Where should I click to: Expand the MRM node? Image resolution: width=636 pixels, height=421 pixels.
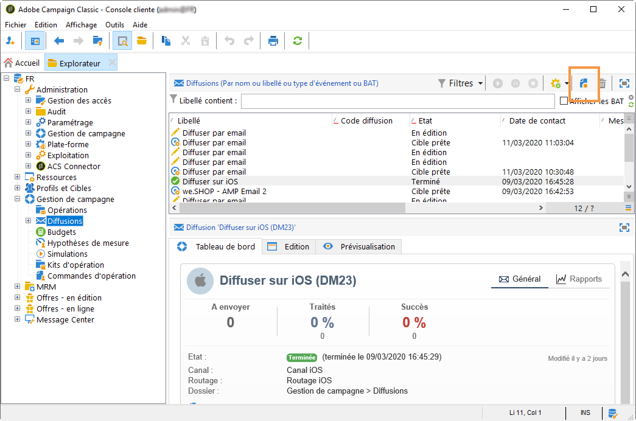pyautogui.click(x=18, y=287)
